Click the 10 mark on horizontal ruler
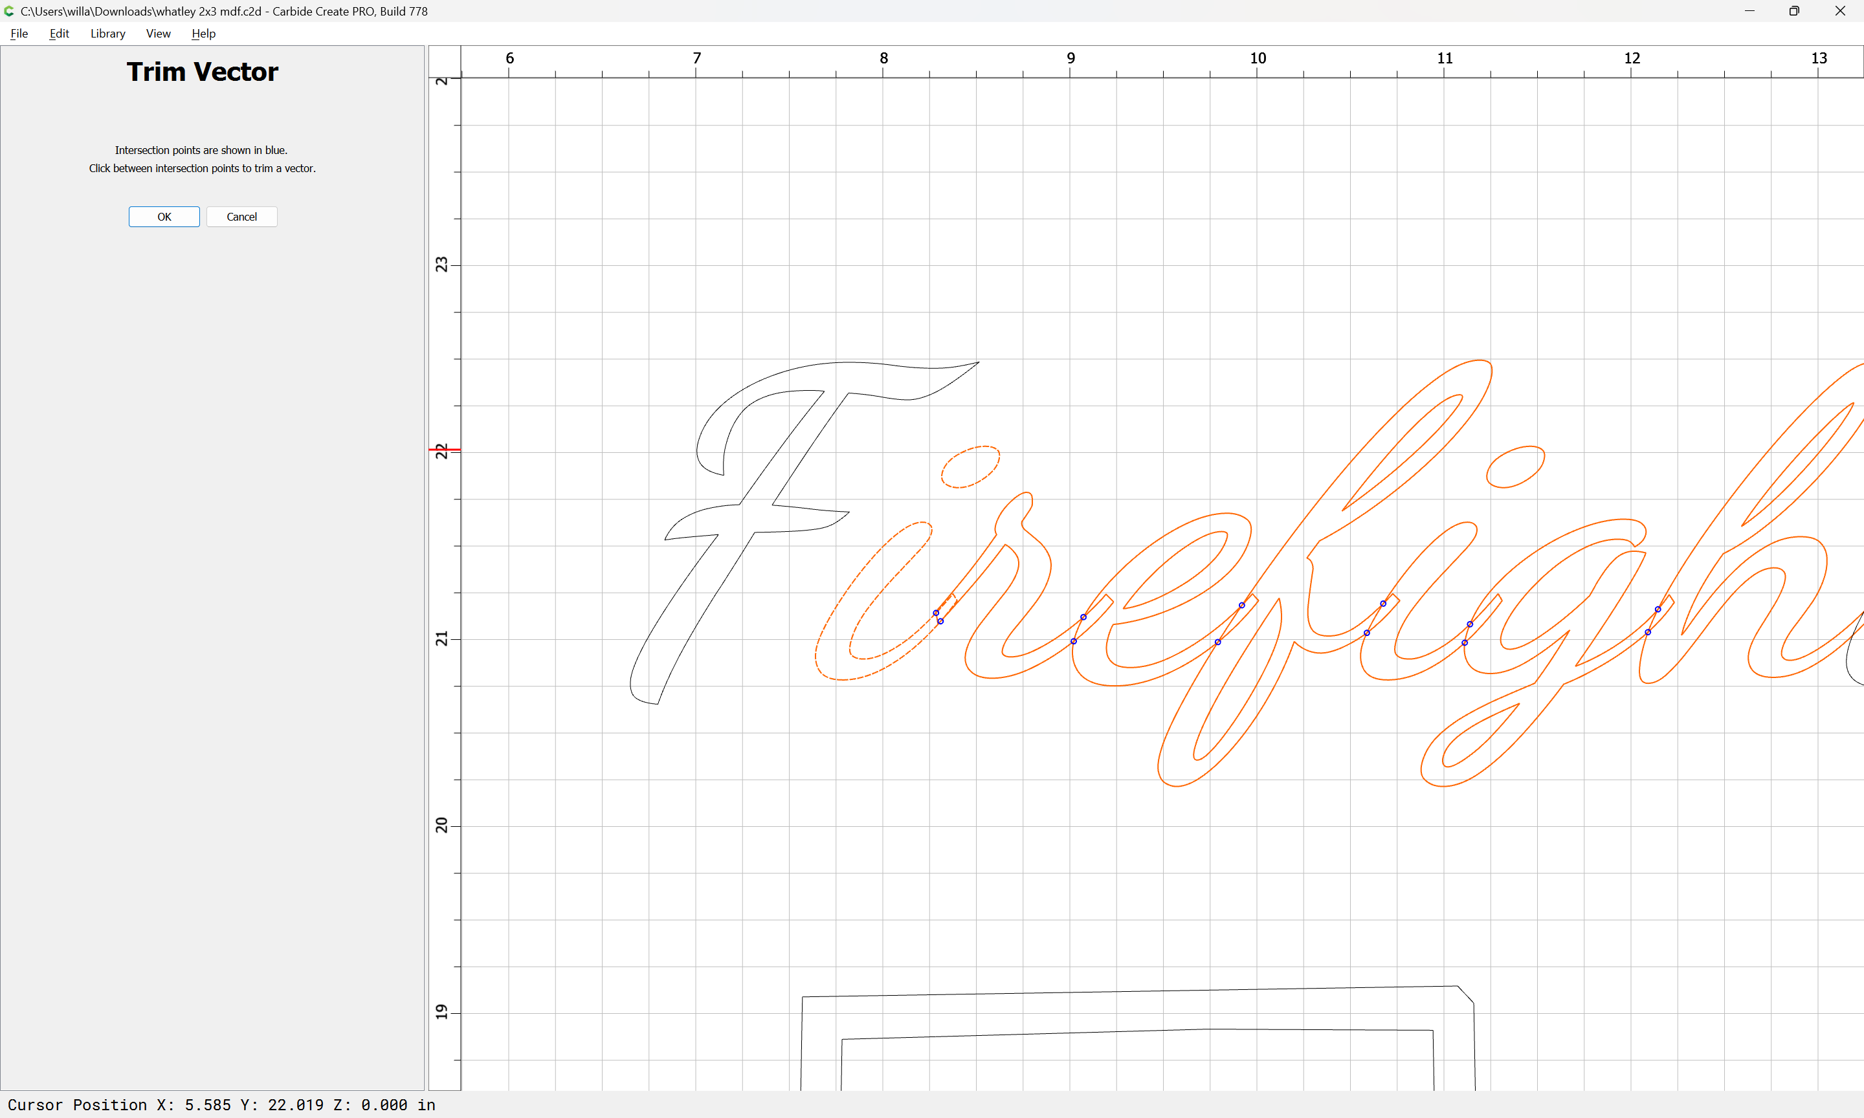Image resolution: width=1864 pixels, height=1118 pixels. click(x=1258, y=60)
